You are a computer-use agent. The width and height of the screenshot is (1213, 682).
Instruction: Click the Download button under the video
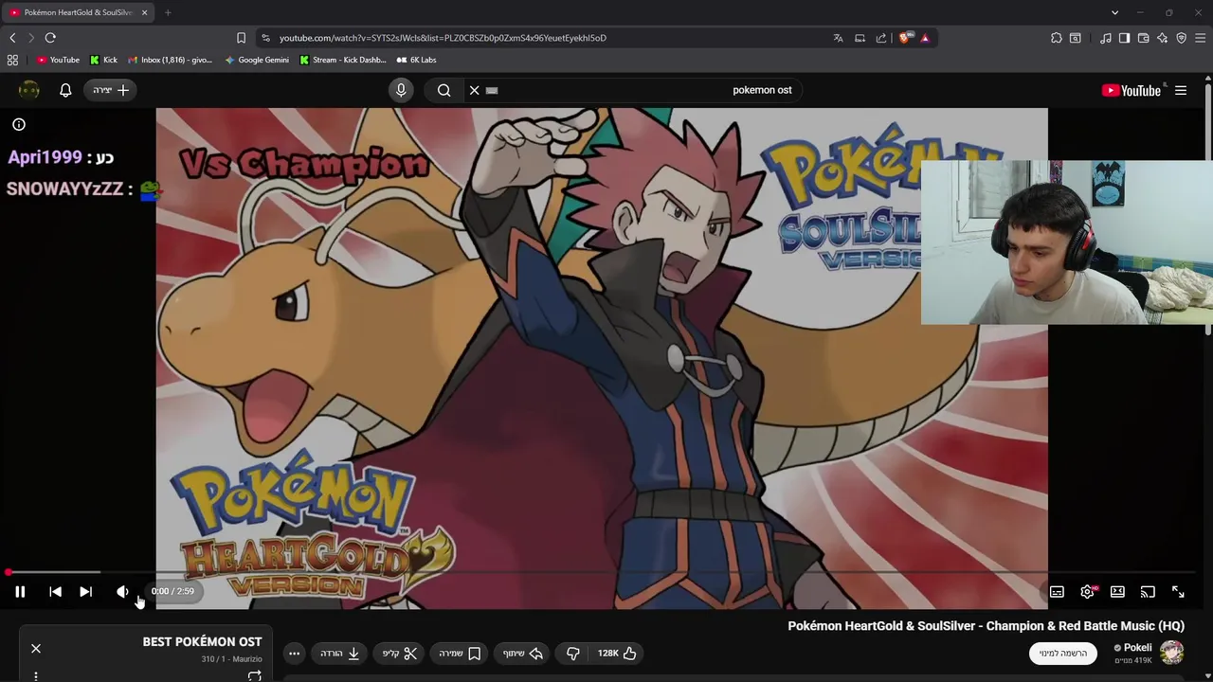click(339, 654)
